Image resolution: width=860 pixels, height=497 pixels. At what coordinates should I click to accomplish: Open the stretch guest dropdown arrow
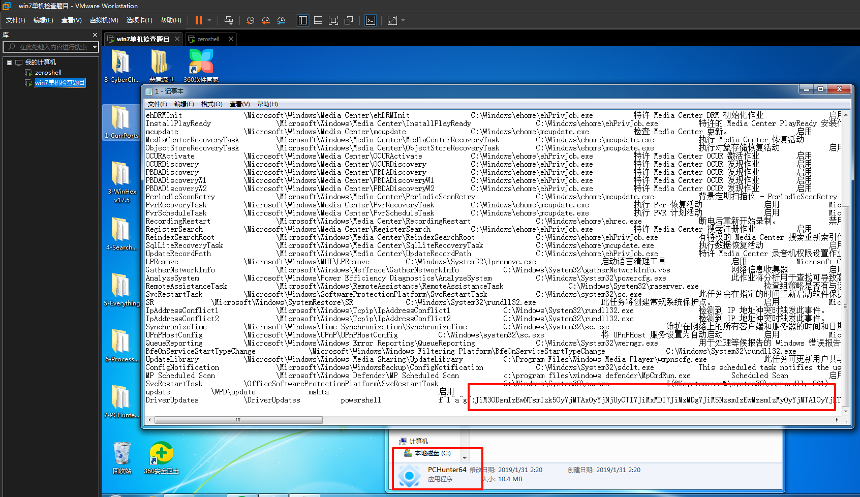click(x=403, y=20)
